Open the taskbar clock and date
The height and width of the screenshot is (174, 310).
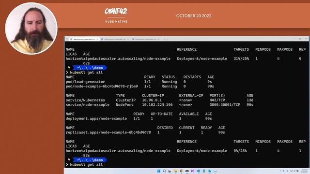click(304, 171)
